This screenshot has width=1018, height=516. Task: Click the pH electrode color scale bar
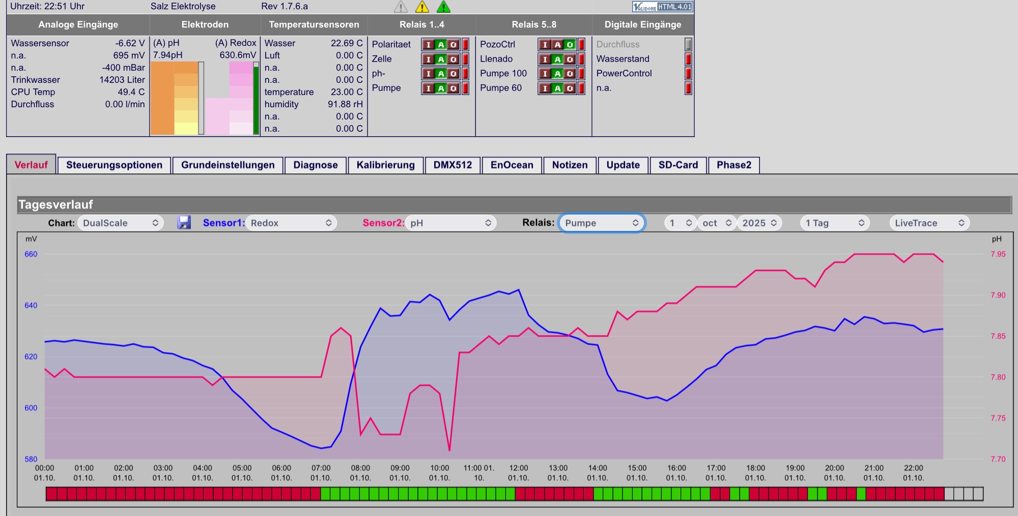(x=175, y=98)
